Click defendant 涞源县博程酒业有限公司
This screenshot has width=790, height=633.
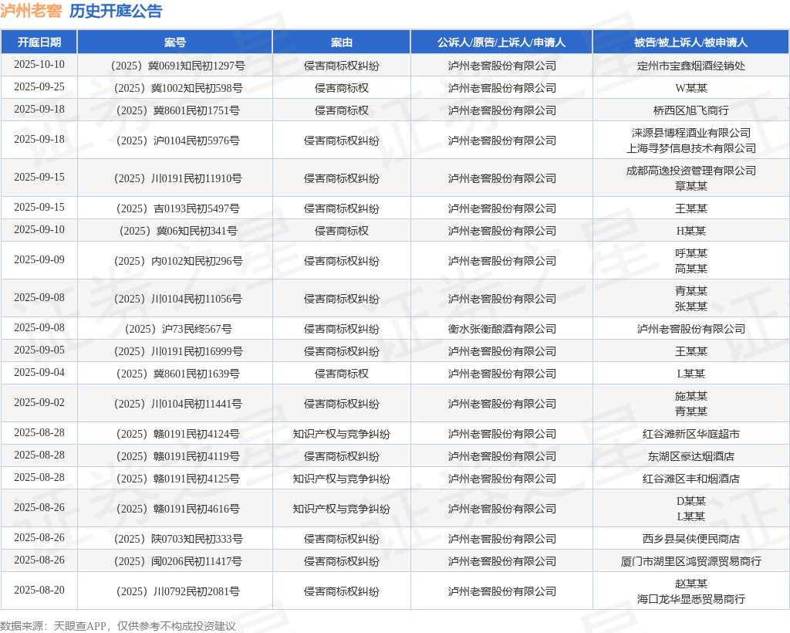pos(690,133)
